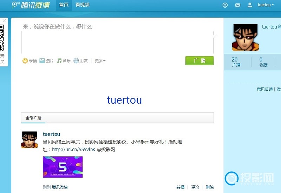
Task: Click into the broadcast text box
Action: pyautogui.click(x=117, y=43)
